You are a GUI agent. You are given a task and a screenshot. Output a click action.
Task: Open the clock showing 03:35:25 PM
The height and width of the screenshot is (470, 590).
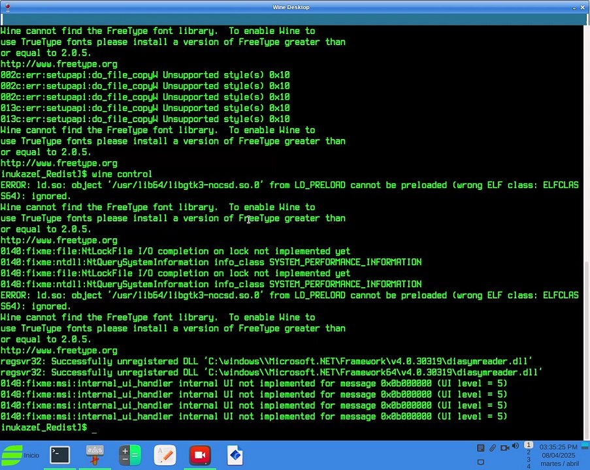(559, 447)
